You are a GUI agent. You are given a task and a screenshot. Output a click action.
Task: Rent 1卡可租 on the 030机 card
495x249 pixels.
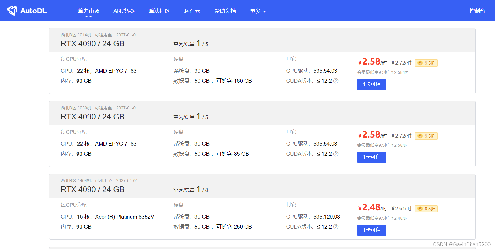[x=372, y=157]
